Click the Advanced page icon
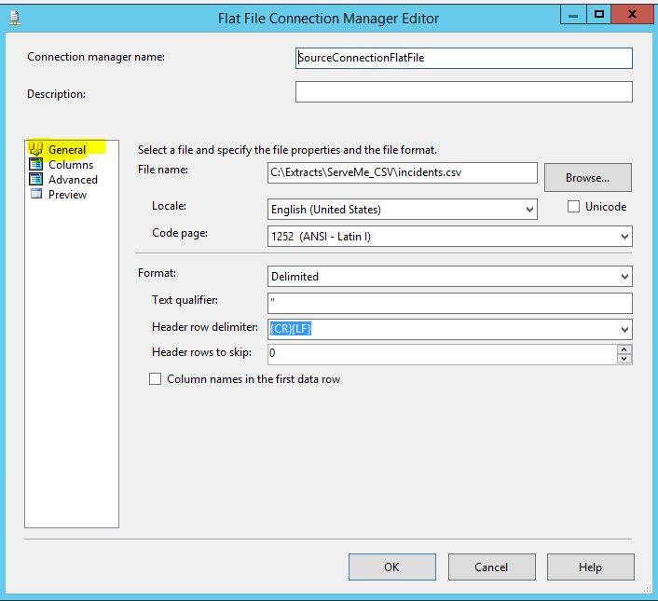This screenshot has height=601, width=658. pos(35,180)
